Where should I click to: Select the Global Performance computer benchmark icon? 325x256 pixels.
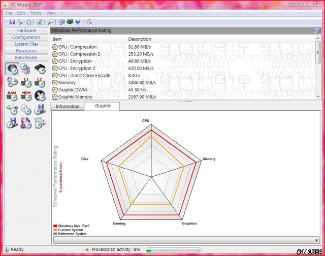[x=26, y=69]
